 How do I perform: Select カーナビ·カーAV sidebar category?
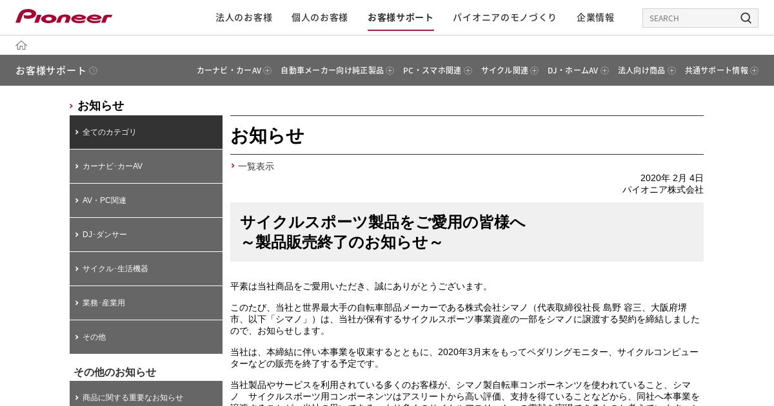click(x=146, y=166)
